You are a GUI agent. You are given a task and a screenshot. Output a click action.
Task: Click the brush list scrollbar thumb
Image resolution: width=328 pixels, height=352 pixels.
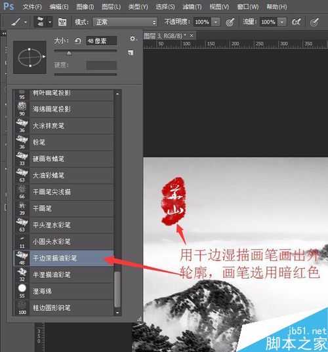pos(117,290)
